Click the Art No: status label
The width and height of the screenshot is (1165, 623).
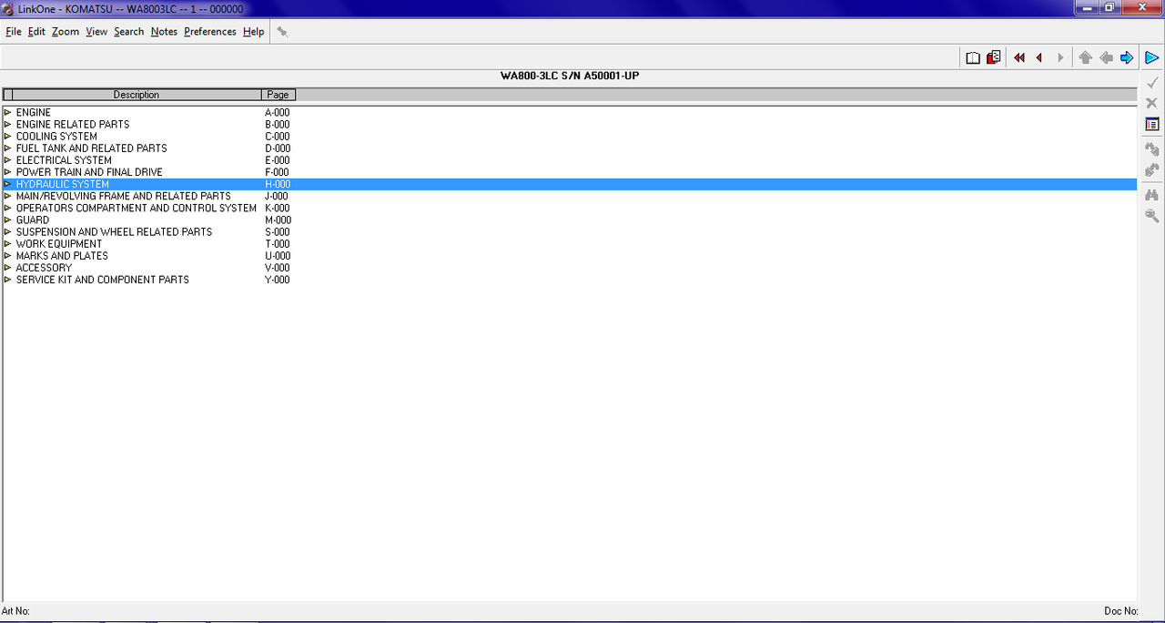pyautogui.click(x=16, y=611)
